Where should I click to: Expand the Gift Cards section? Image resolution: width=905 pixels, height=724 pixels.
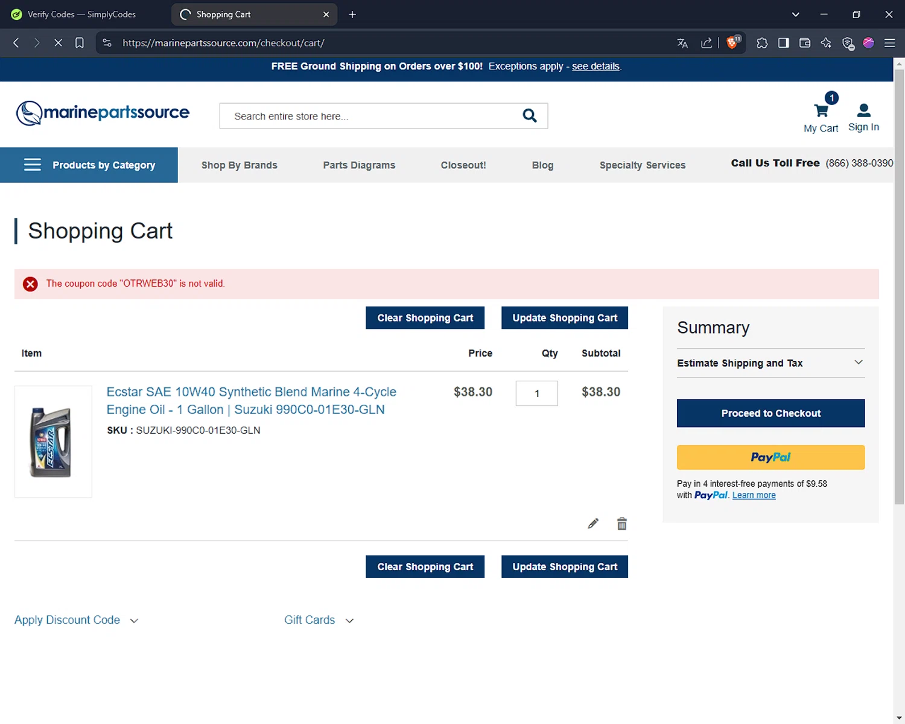tap(319, 620)
